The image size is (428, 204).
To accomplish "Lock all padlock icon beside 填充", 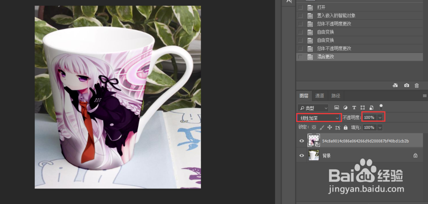I will coord(345,127).
